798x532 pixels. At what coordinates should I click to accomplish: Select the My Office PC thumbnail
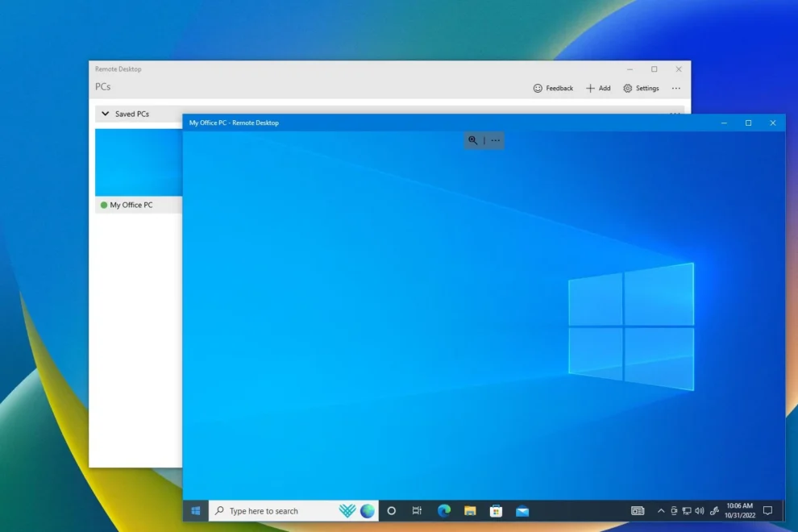[139, 162]
